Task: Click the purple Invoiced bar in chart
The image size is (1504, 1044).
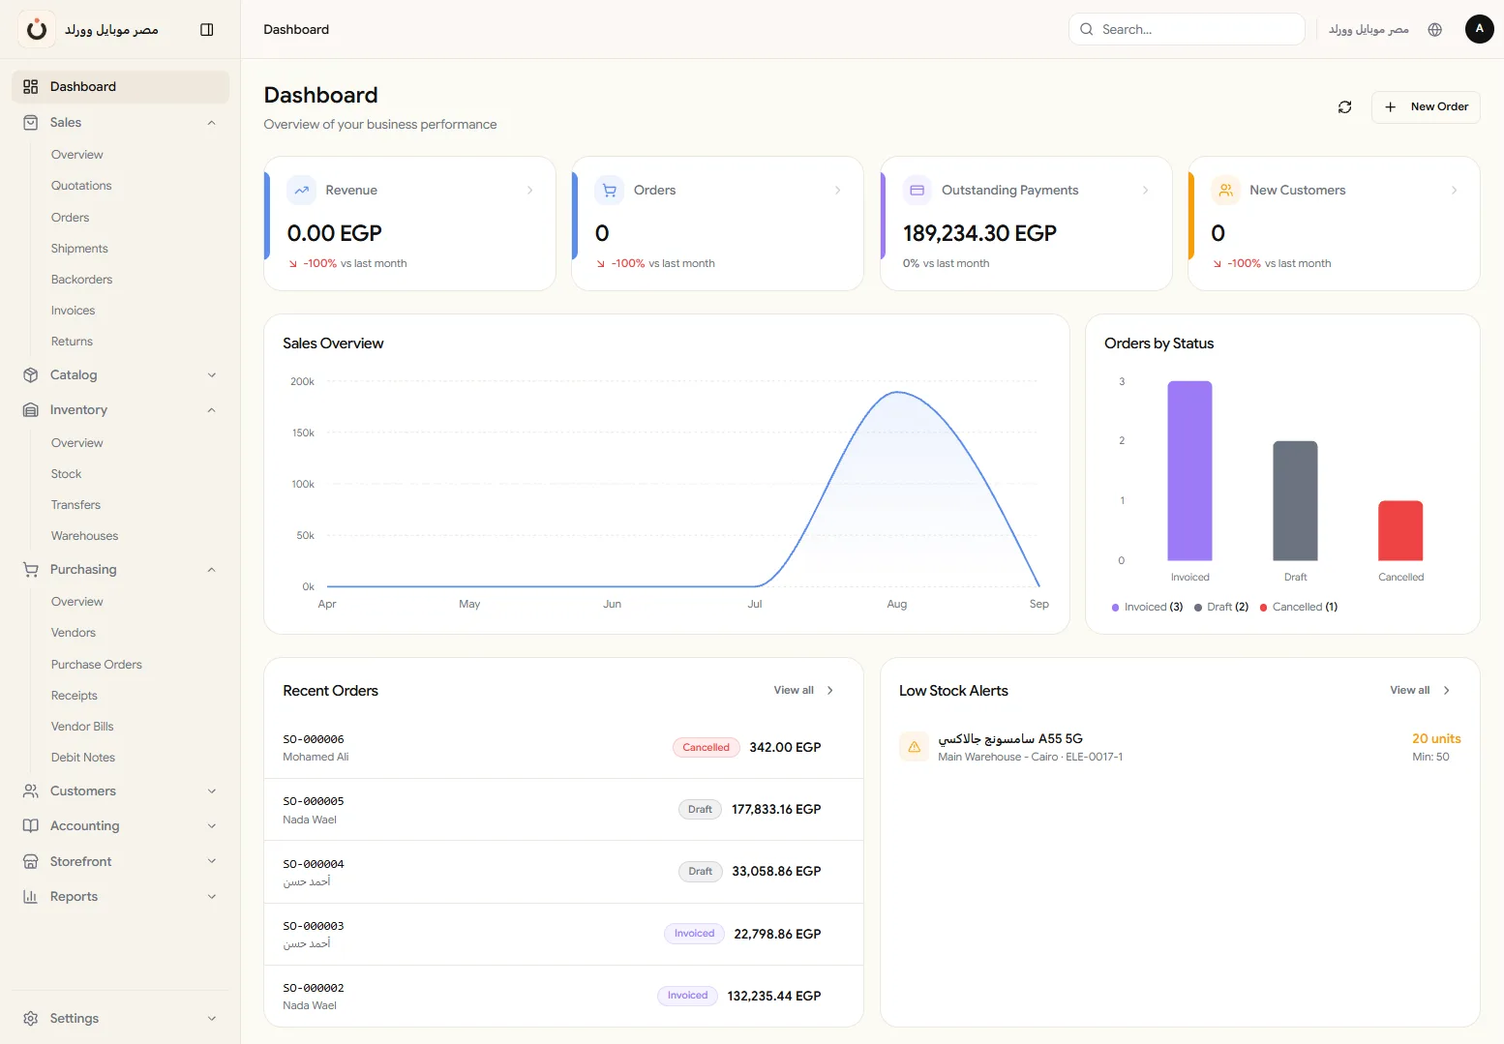Action: pyautogui.click(x=1189, y=471)
